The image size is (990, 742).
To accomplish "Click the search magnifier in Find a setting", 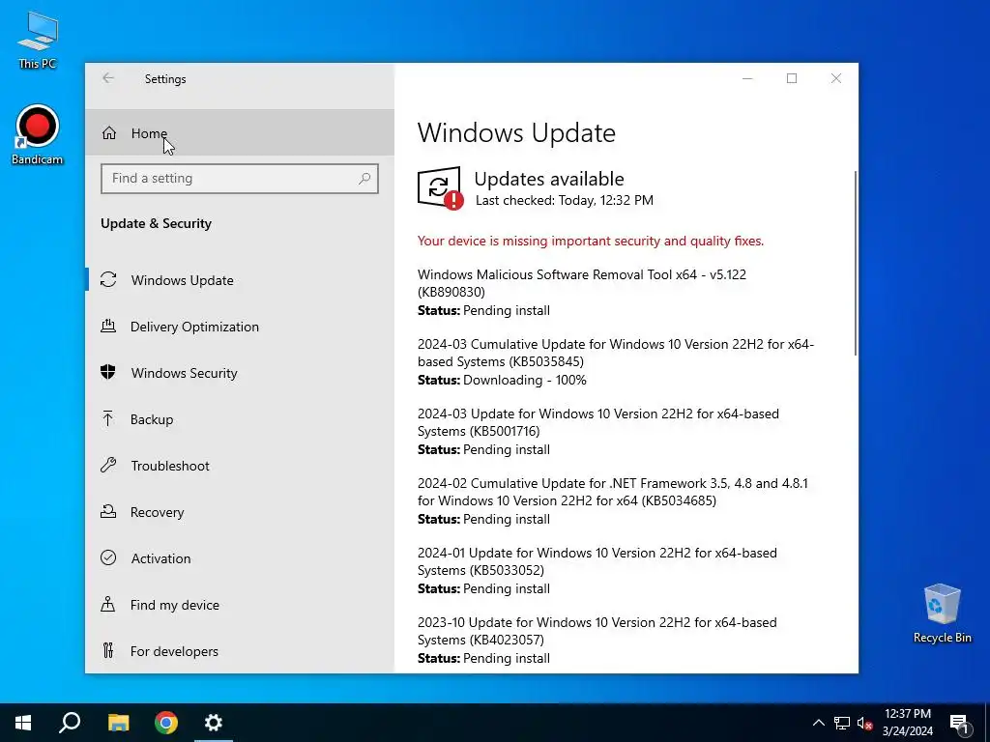I will [x=364, y=179].
